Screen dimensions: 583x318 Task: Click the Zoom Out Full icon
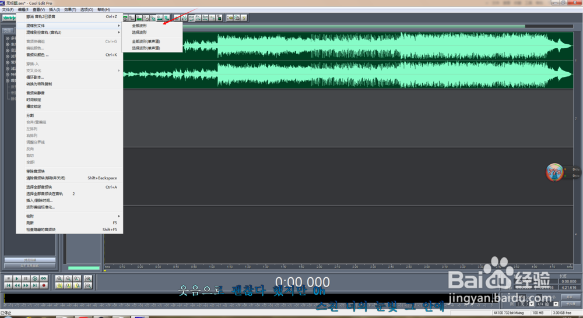tap(77, 278)
